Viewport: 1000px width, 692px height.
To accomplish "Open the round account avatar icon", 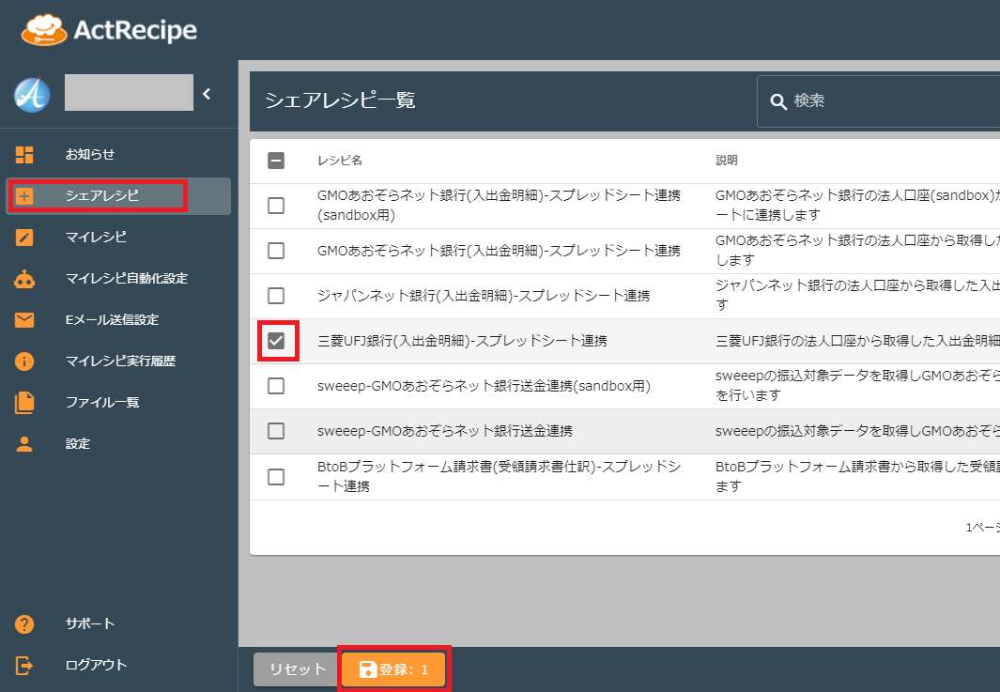I will pos(33,95).
